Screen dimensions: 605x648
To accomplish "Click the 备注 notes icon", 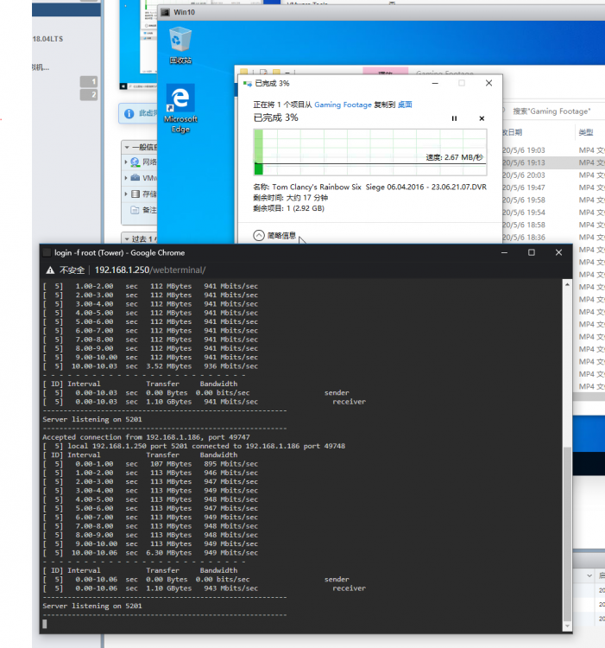I will tap(135, 210).
